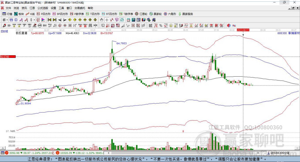Click the Bt=19.0167 value
300x162 pixels.
(x=106, y=33)
